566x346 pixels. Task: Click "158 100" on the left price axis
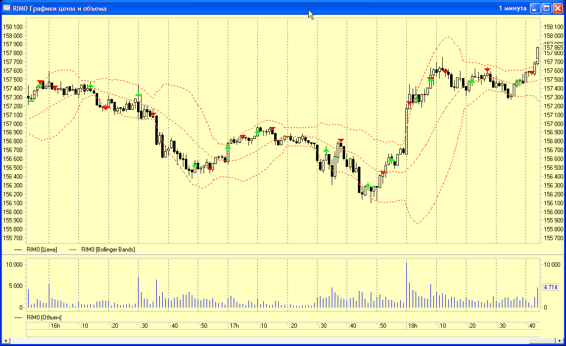click(13, 27)
